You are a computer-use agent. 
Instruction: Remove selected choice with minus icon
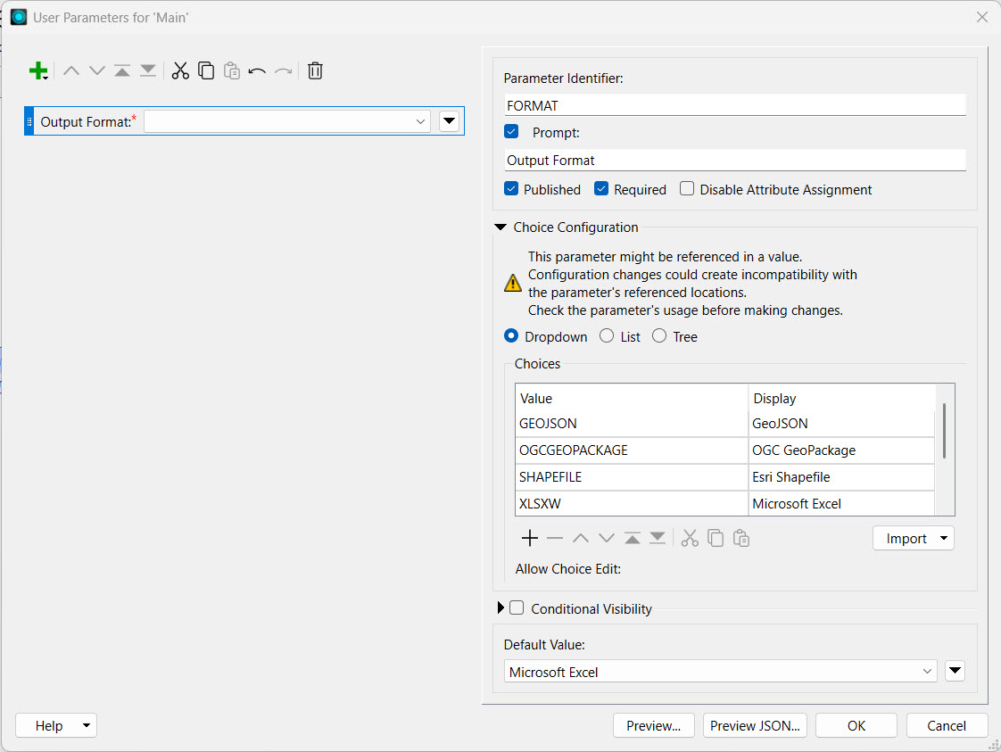pyautogui.click(x=555, y=538)
